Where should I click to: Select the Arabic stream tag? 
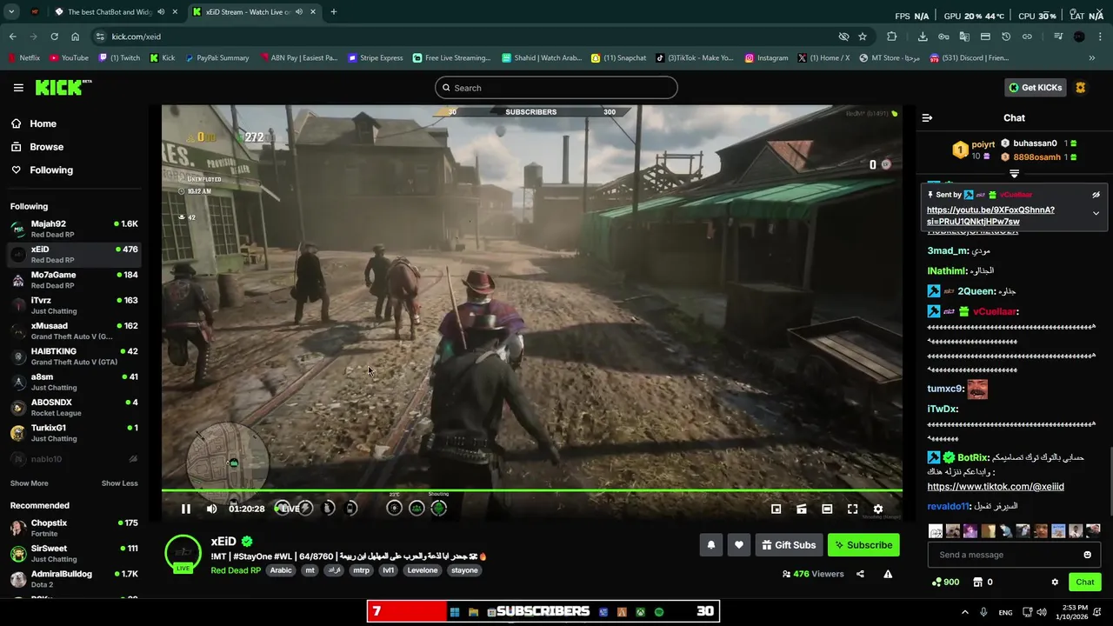(x=281, y=570)
